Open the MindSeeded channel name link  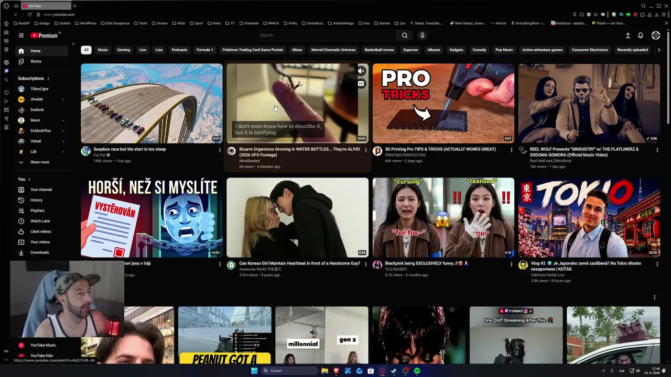click(x=250, y=161)
